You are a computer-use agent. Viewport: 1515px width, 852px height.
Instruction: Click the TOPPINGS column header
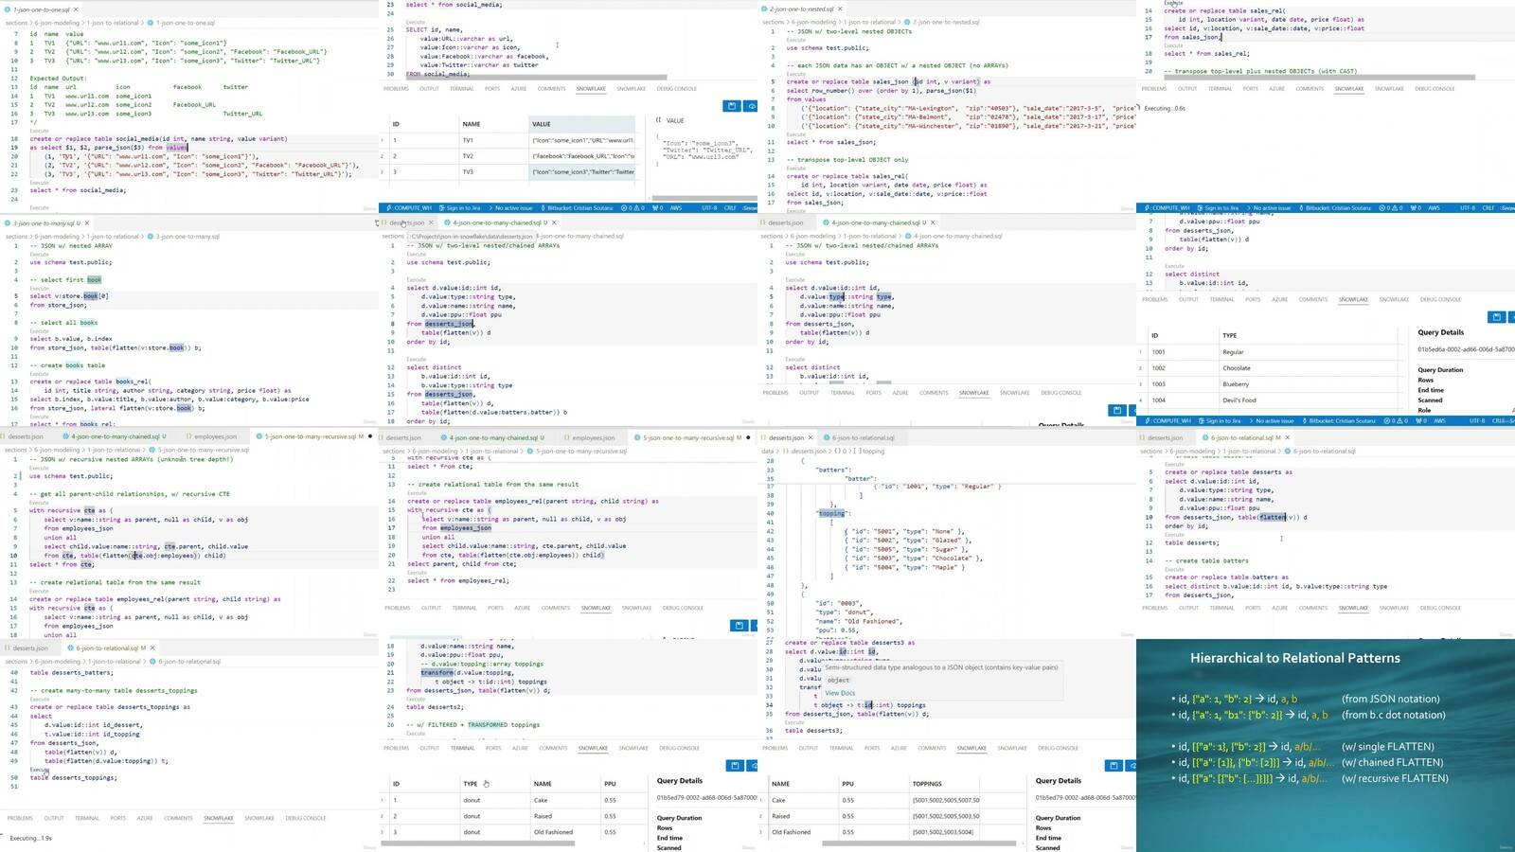927,784
